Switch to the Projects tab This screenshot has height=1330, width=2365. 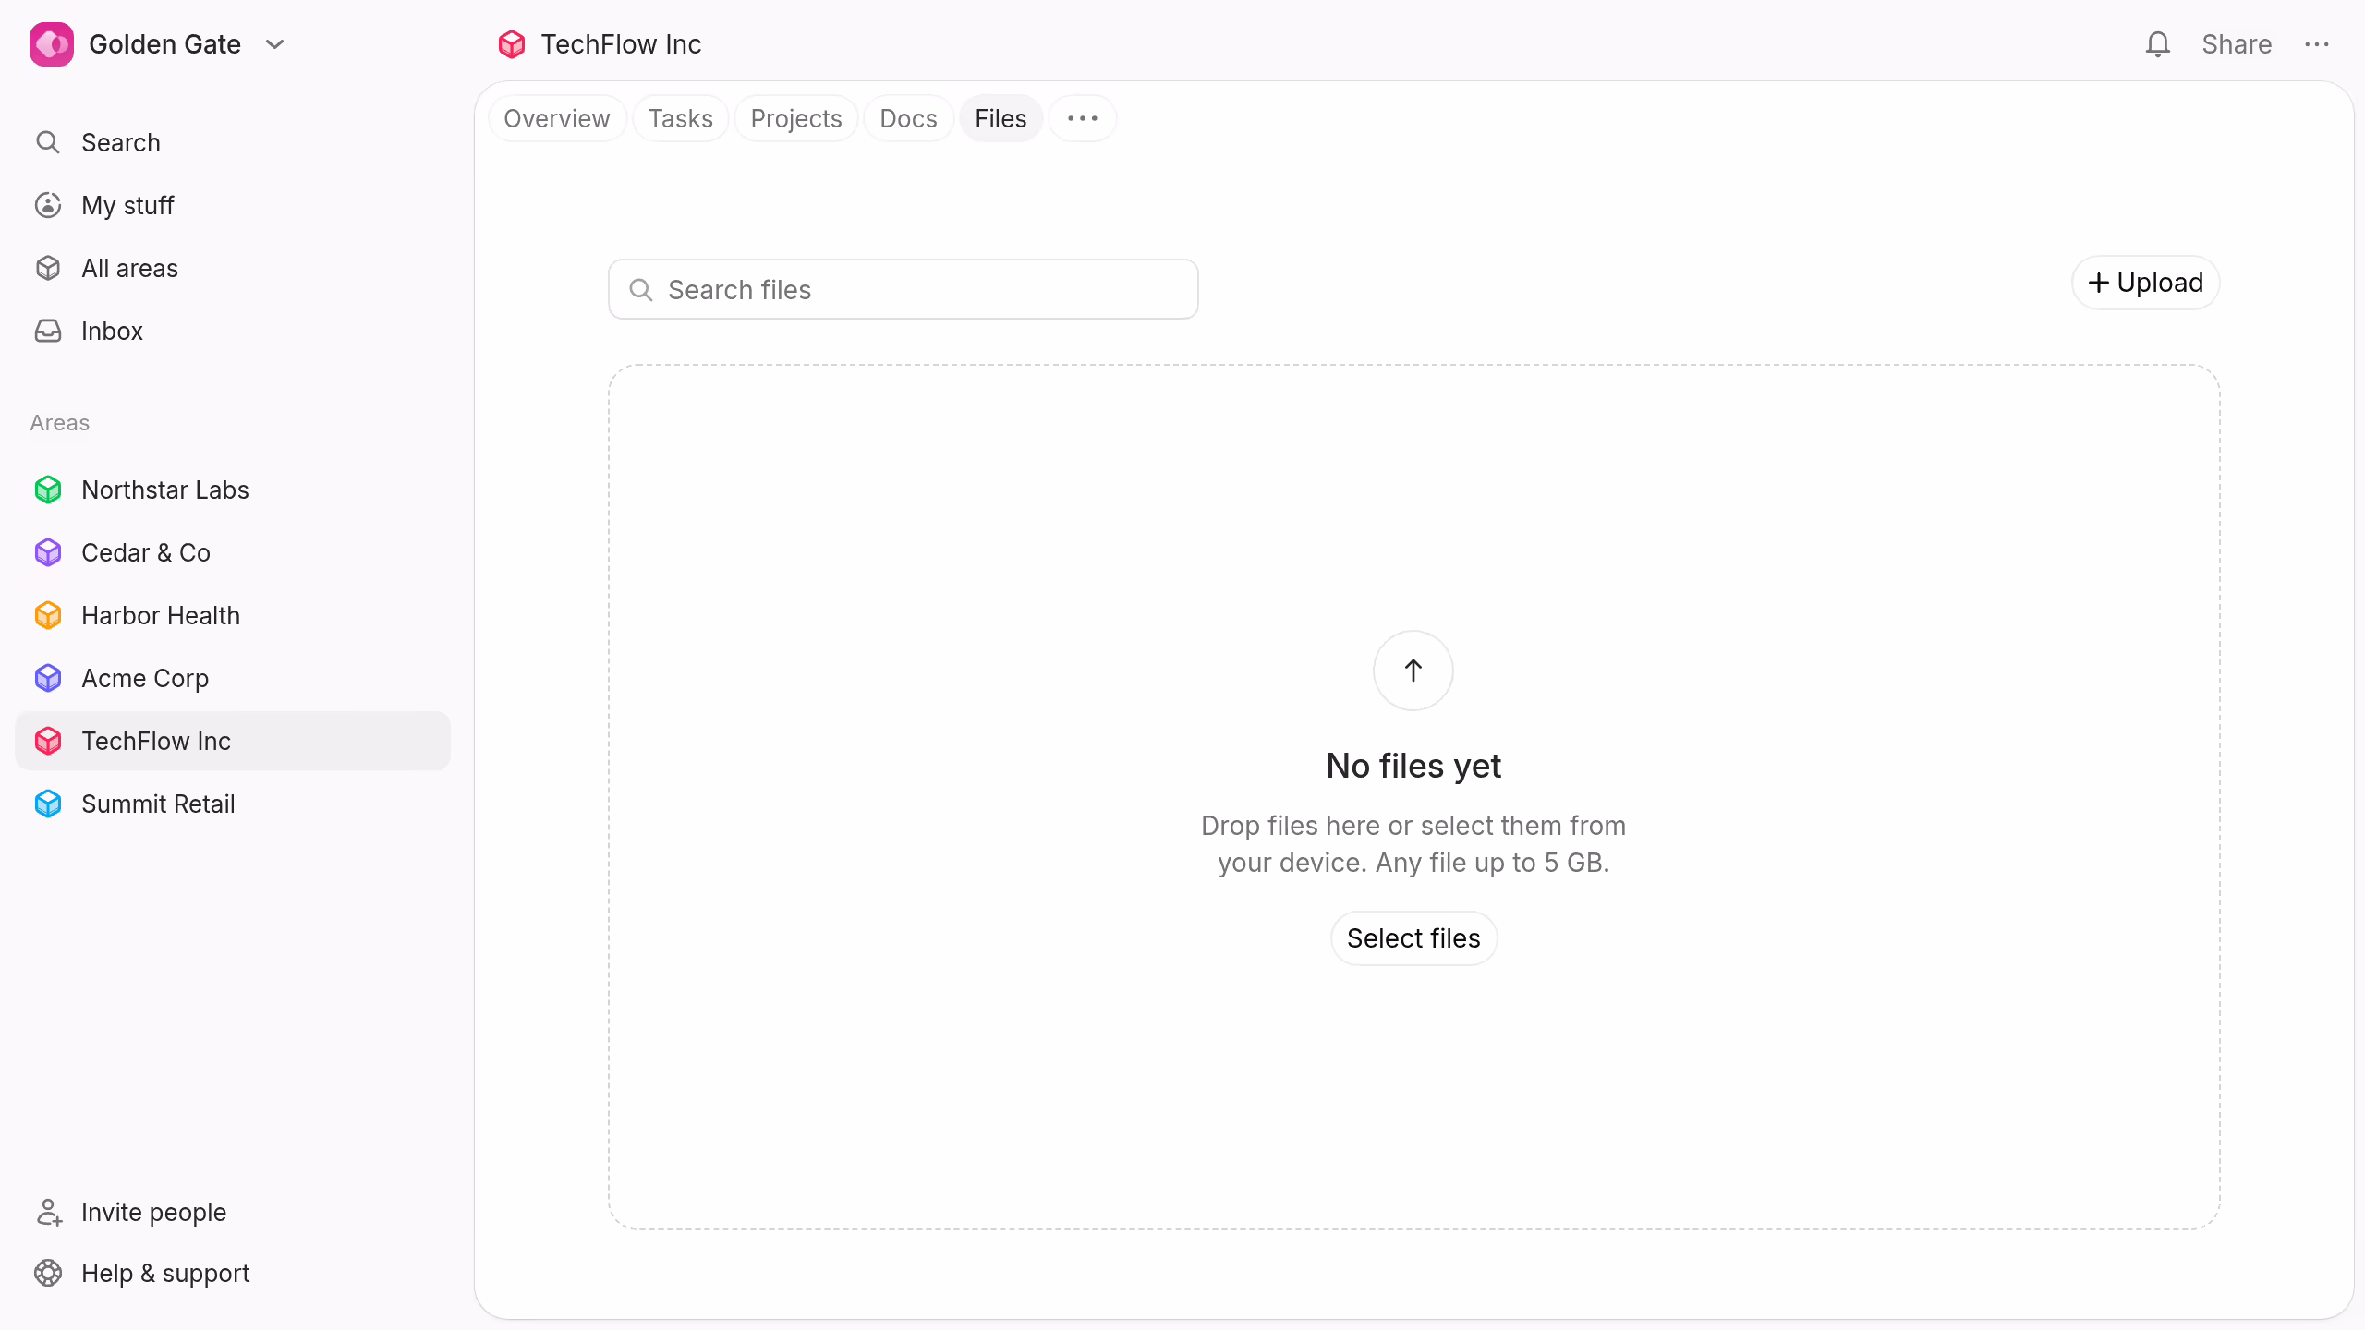(x=796, y=118)
